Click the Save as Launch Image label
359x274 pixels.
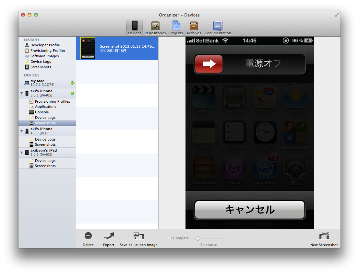[138, 245]
